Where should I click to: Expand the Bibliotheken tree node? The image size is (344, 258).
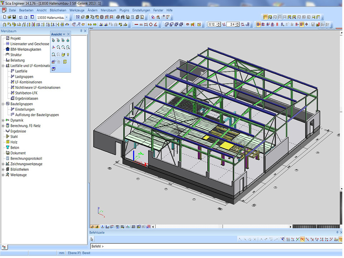[3, 169]
